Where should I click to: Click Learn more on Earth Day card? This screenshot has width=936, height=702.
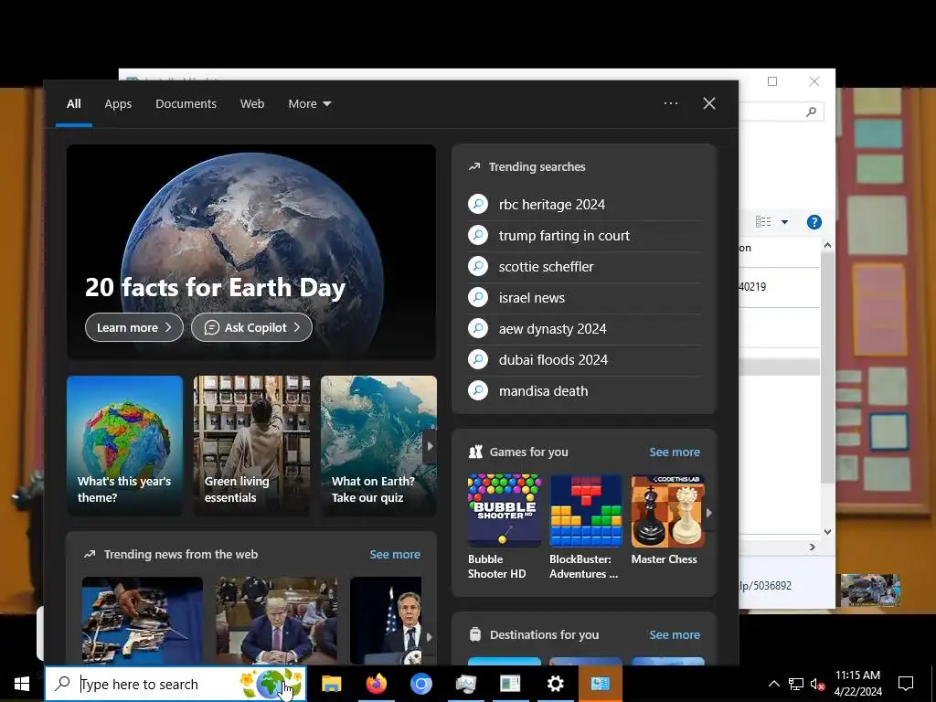(x=134, y=327)
